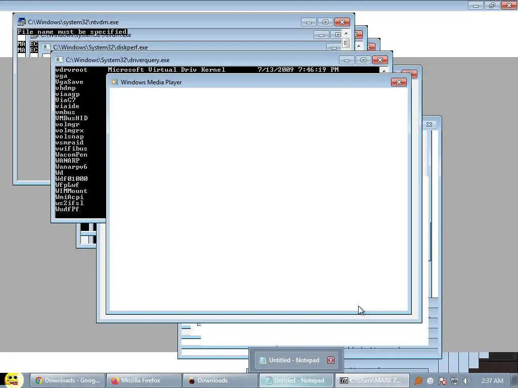Close the Windows Media Player window
Screen dimensions: 518x388
click(x=399, y=82)
